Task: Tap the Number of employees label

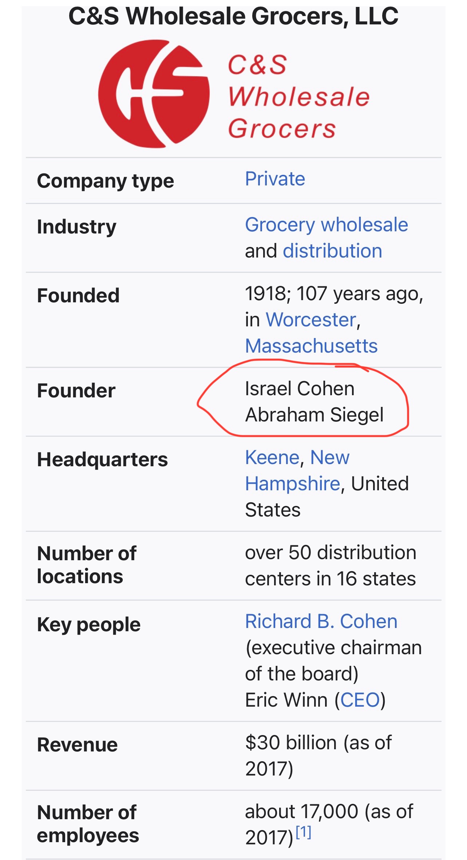Action: [88, 824]
